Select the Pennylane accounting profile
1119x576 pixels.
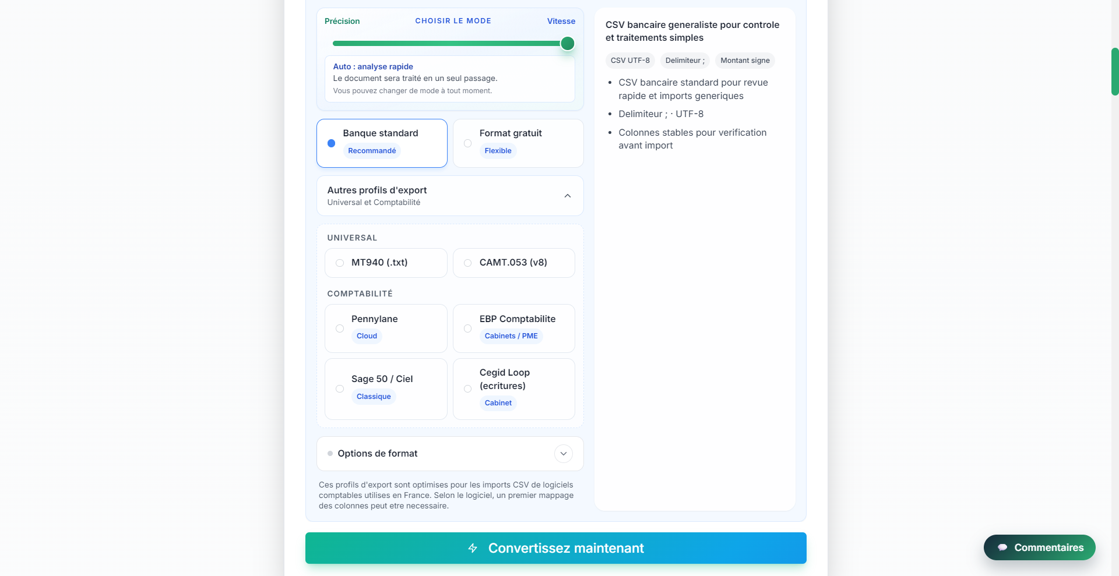[x=386, y=328]
